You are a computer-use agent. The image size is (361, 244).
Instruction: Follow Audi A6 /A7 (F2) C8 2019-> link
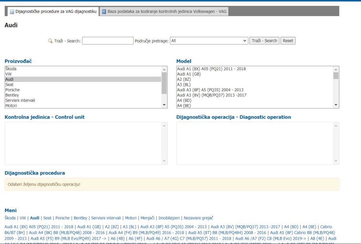click(271, 239)
